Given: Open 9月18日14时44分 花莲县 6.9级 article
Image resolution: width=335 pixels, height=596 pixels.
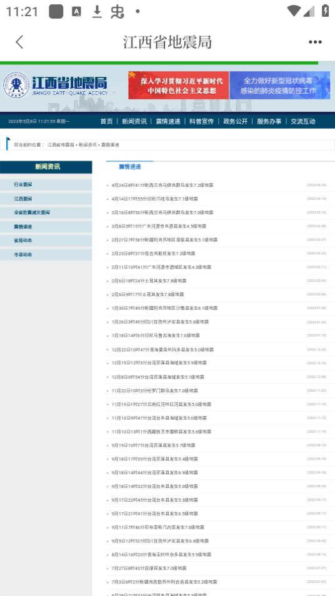Looking at the screenshot, I should pyautogui.click(x=155, y=472).
